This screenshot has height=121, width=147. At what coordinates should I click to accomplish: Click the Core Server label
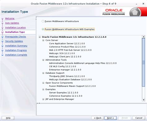click(52, 40)
